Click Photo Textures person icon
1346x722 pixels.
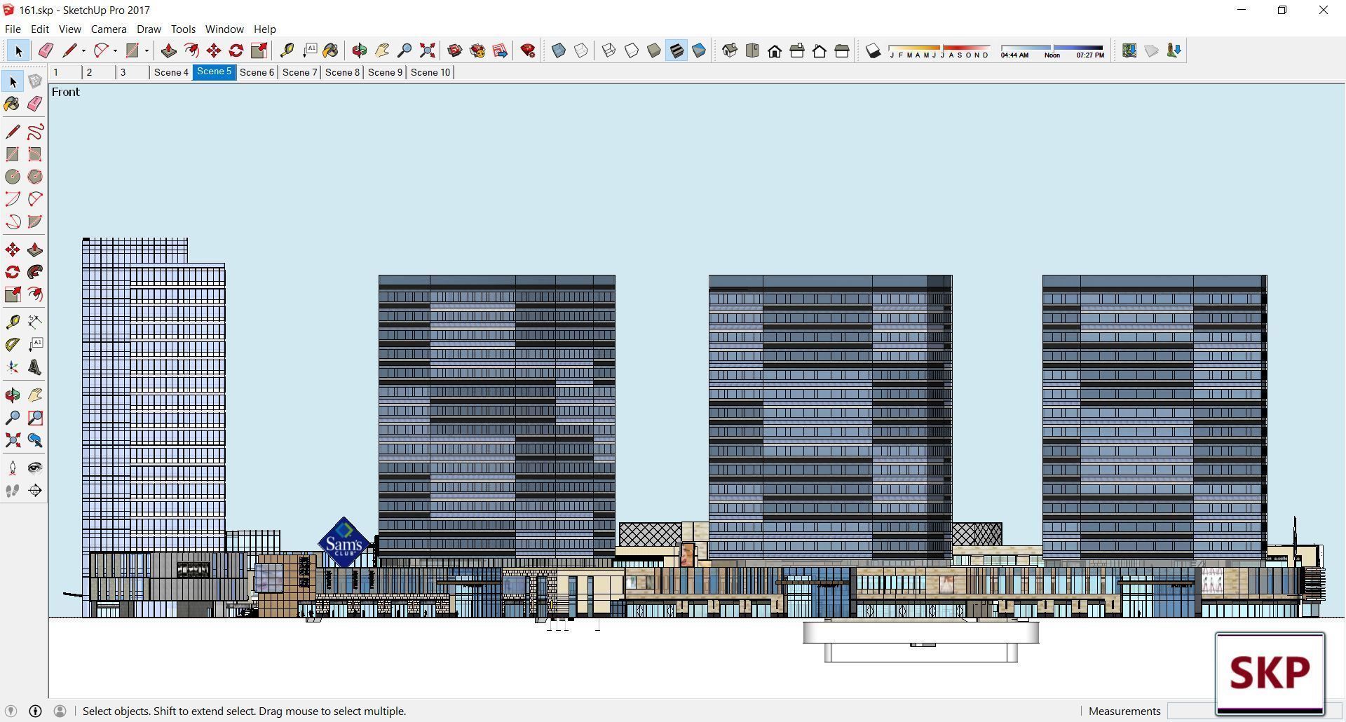(x=1174, y=50)
